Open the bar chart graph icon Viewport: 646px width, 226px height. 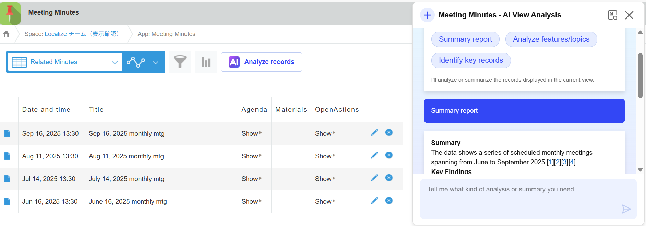coord(206,62)
